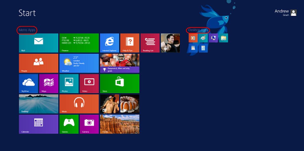The image size is (304, 151).
Task: Check London weather on the Weather tile
Action: click(79, 63)
